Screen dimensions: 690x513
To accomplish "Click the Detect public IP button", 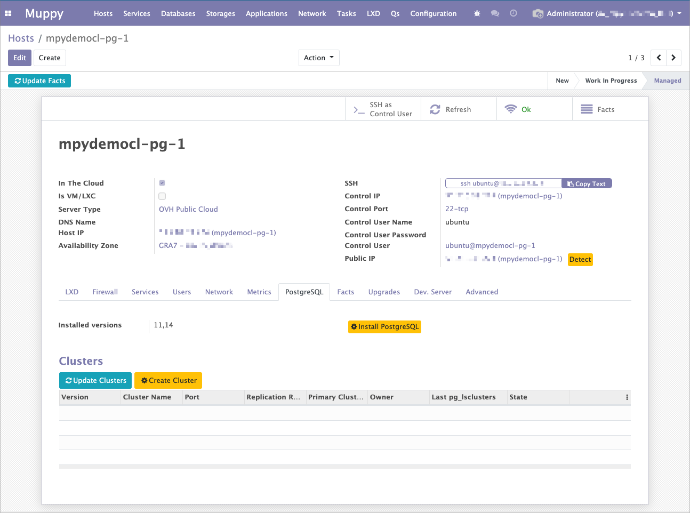I will click(580, 260).
